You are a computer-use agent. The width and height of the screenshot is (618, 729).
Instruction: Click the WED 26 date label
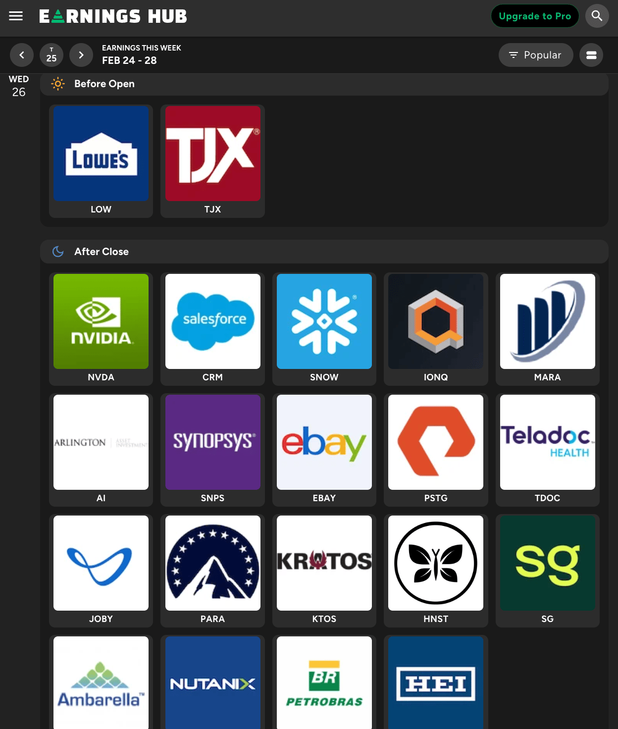[x=19, y=86]
